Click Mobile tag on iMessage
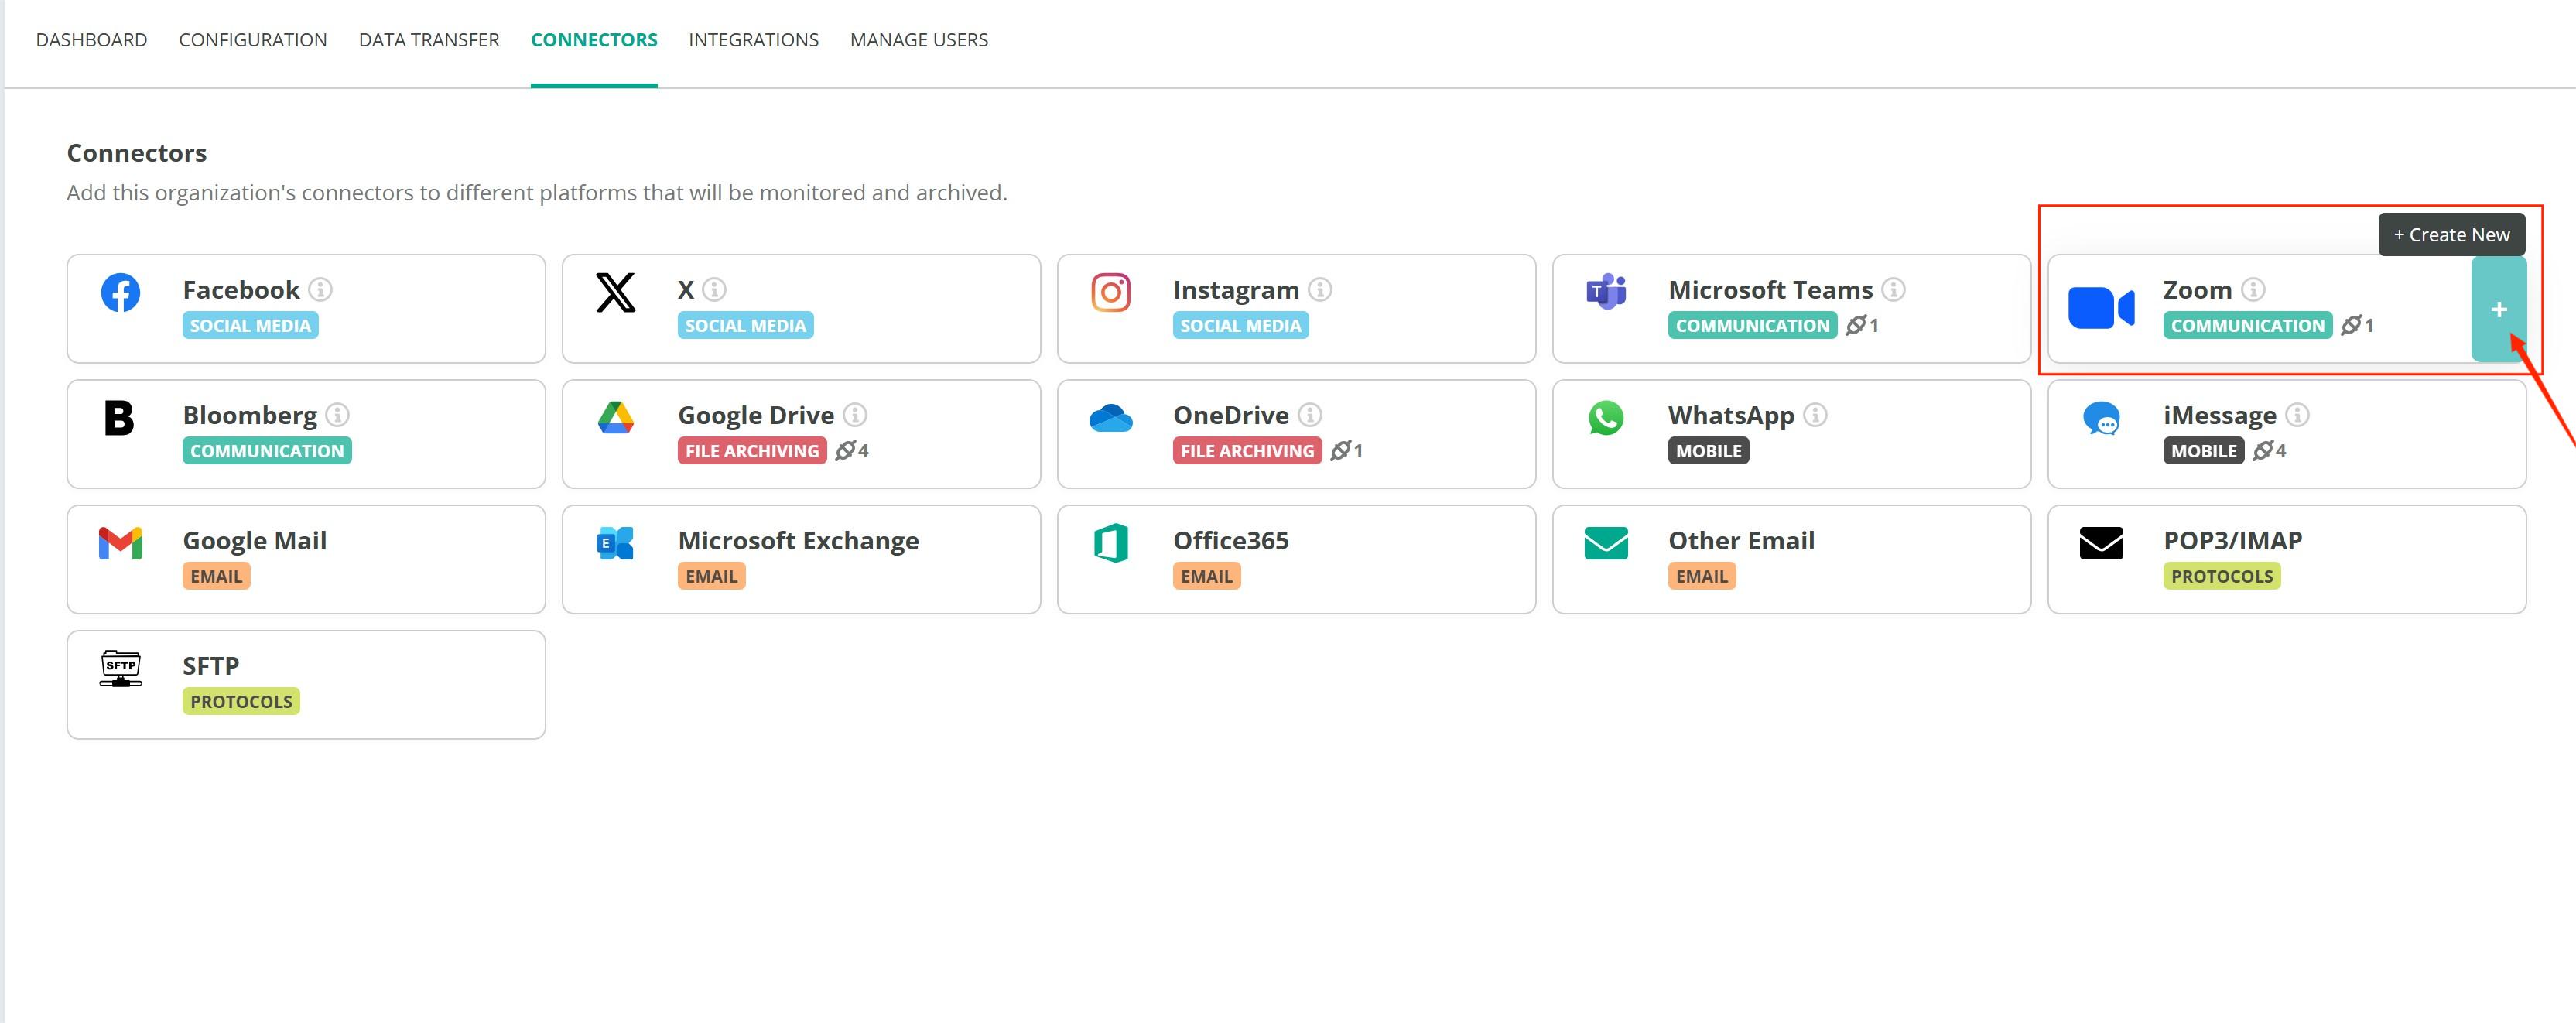Viewport: 2576px width, 1023px height. tap(2203, 451)
